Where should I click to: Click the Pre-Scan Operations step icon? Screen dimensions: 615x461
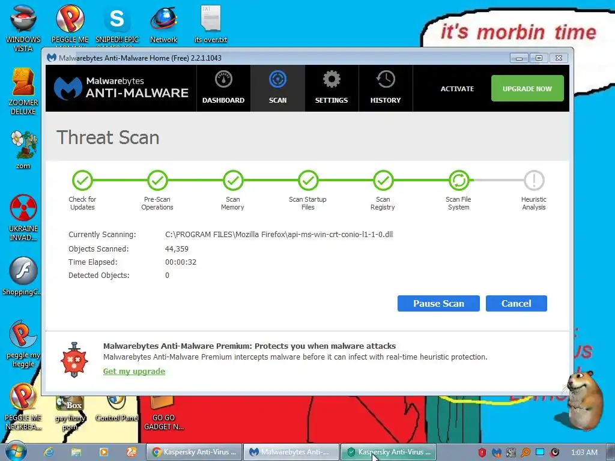pos(157,180)
